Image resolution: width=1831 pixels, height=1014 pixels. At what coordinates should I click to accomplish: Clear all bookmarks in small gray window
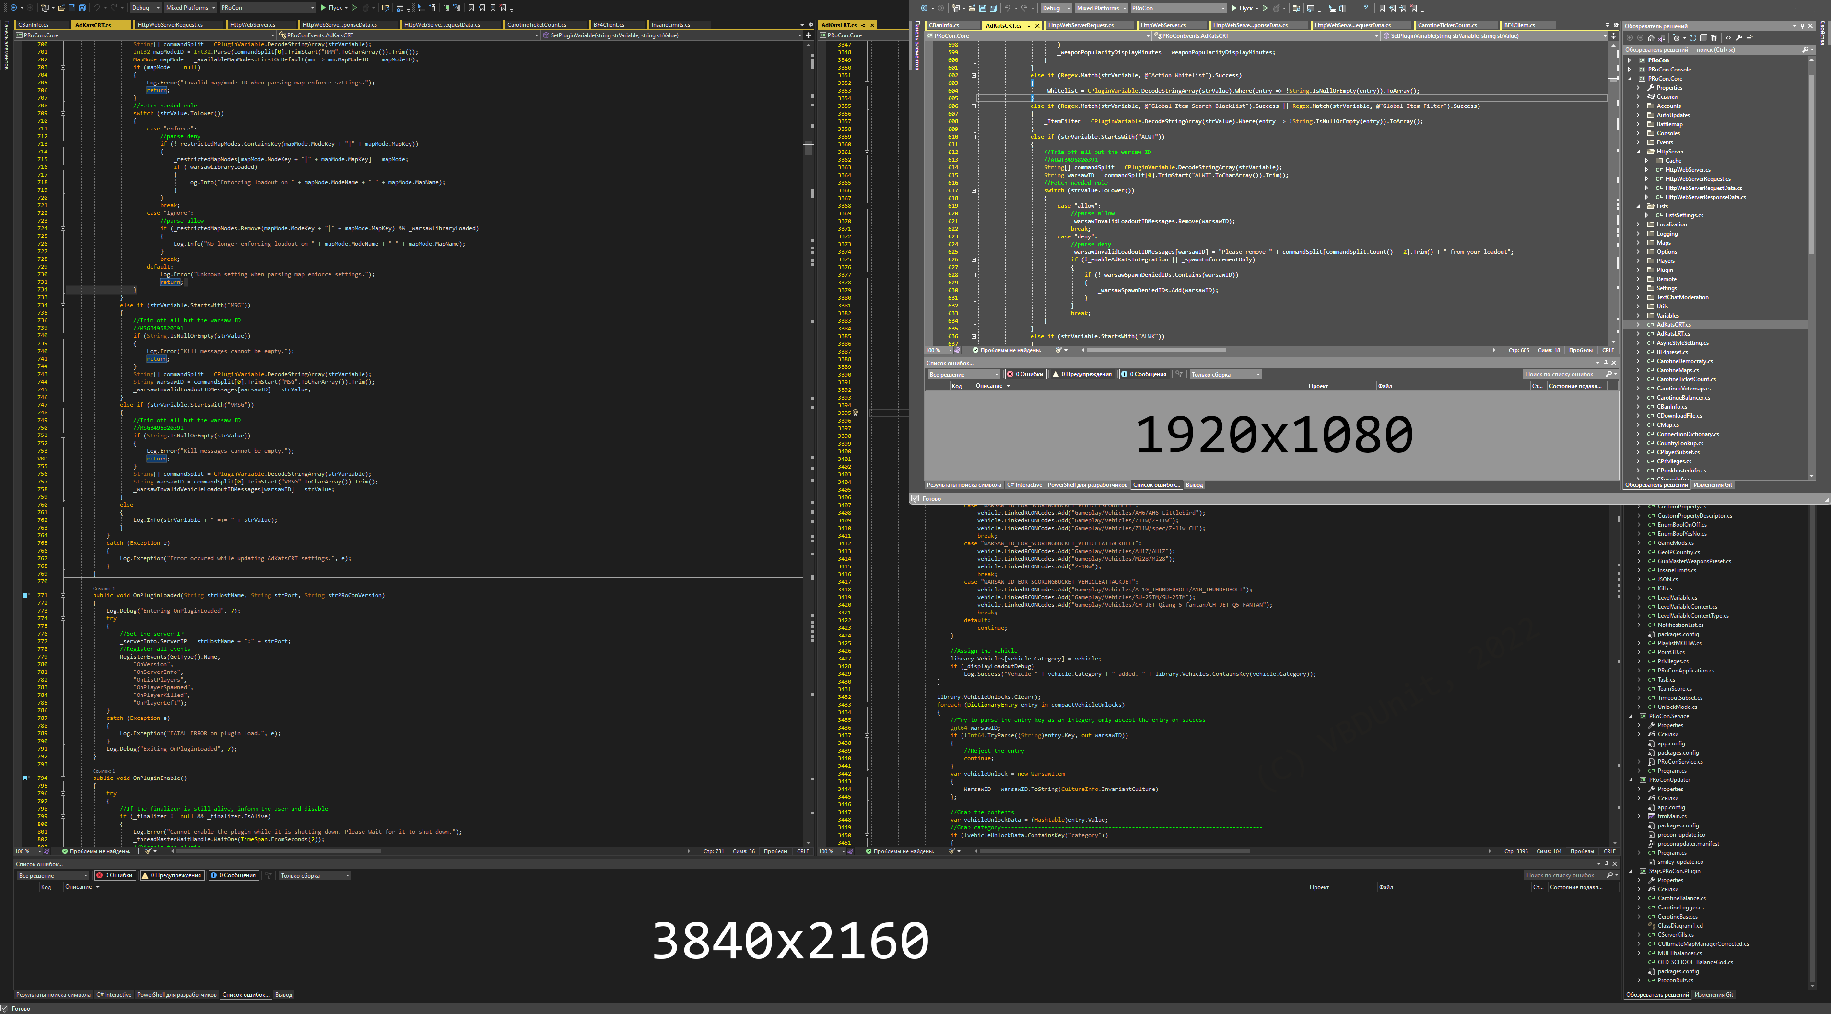[x=1414, y=8]
